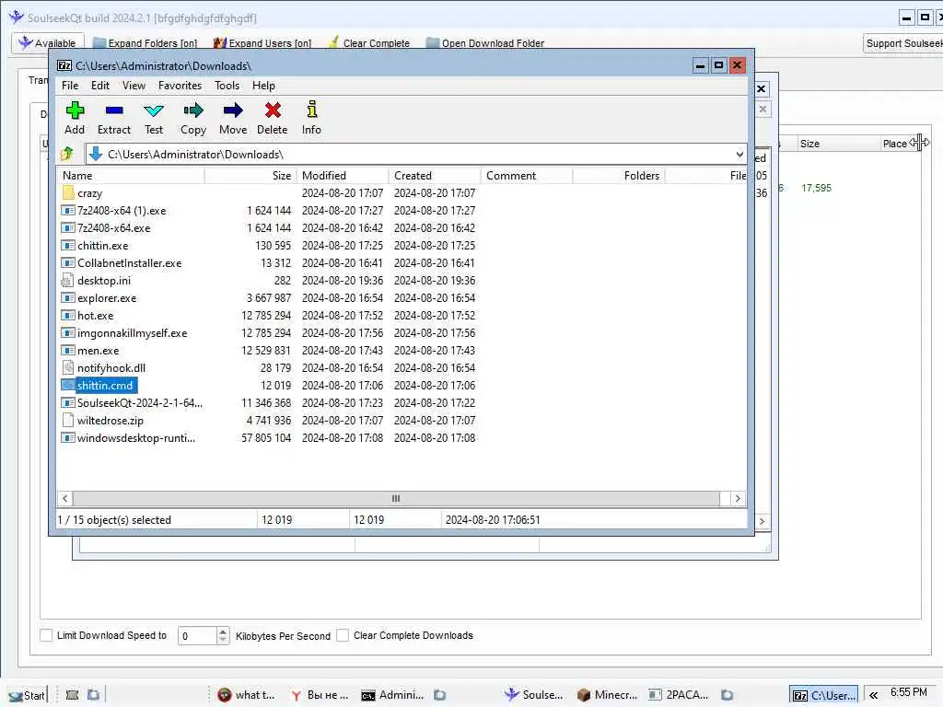
Task: Select the explorer.exe file icon
Action: [x=68, y=297]
